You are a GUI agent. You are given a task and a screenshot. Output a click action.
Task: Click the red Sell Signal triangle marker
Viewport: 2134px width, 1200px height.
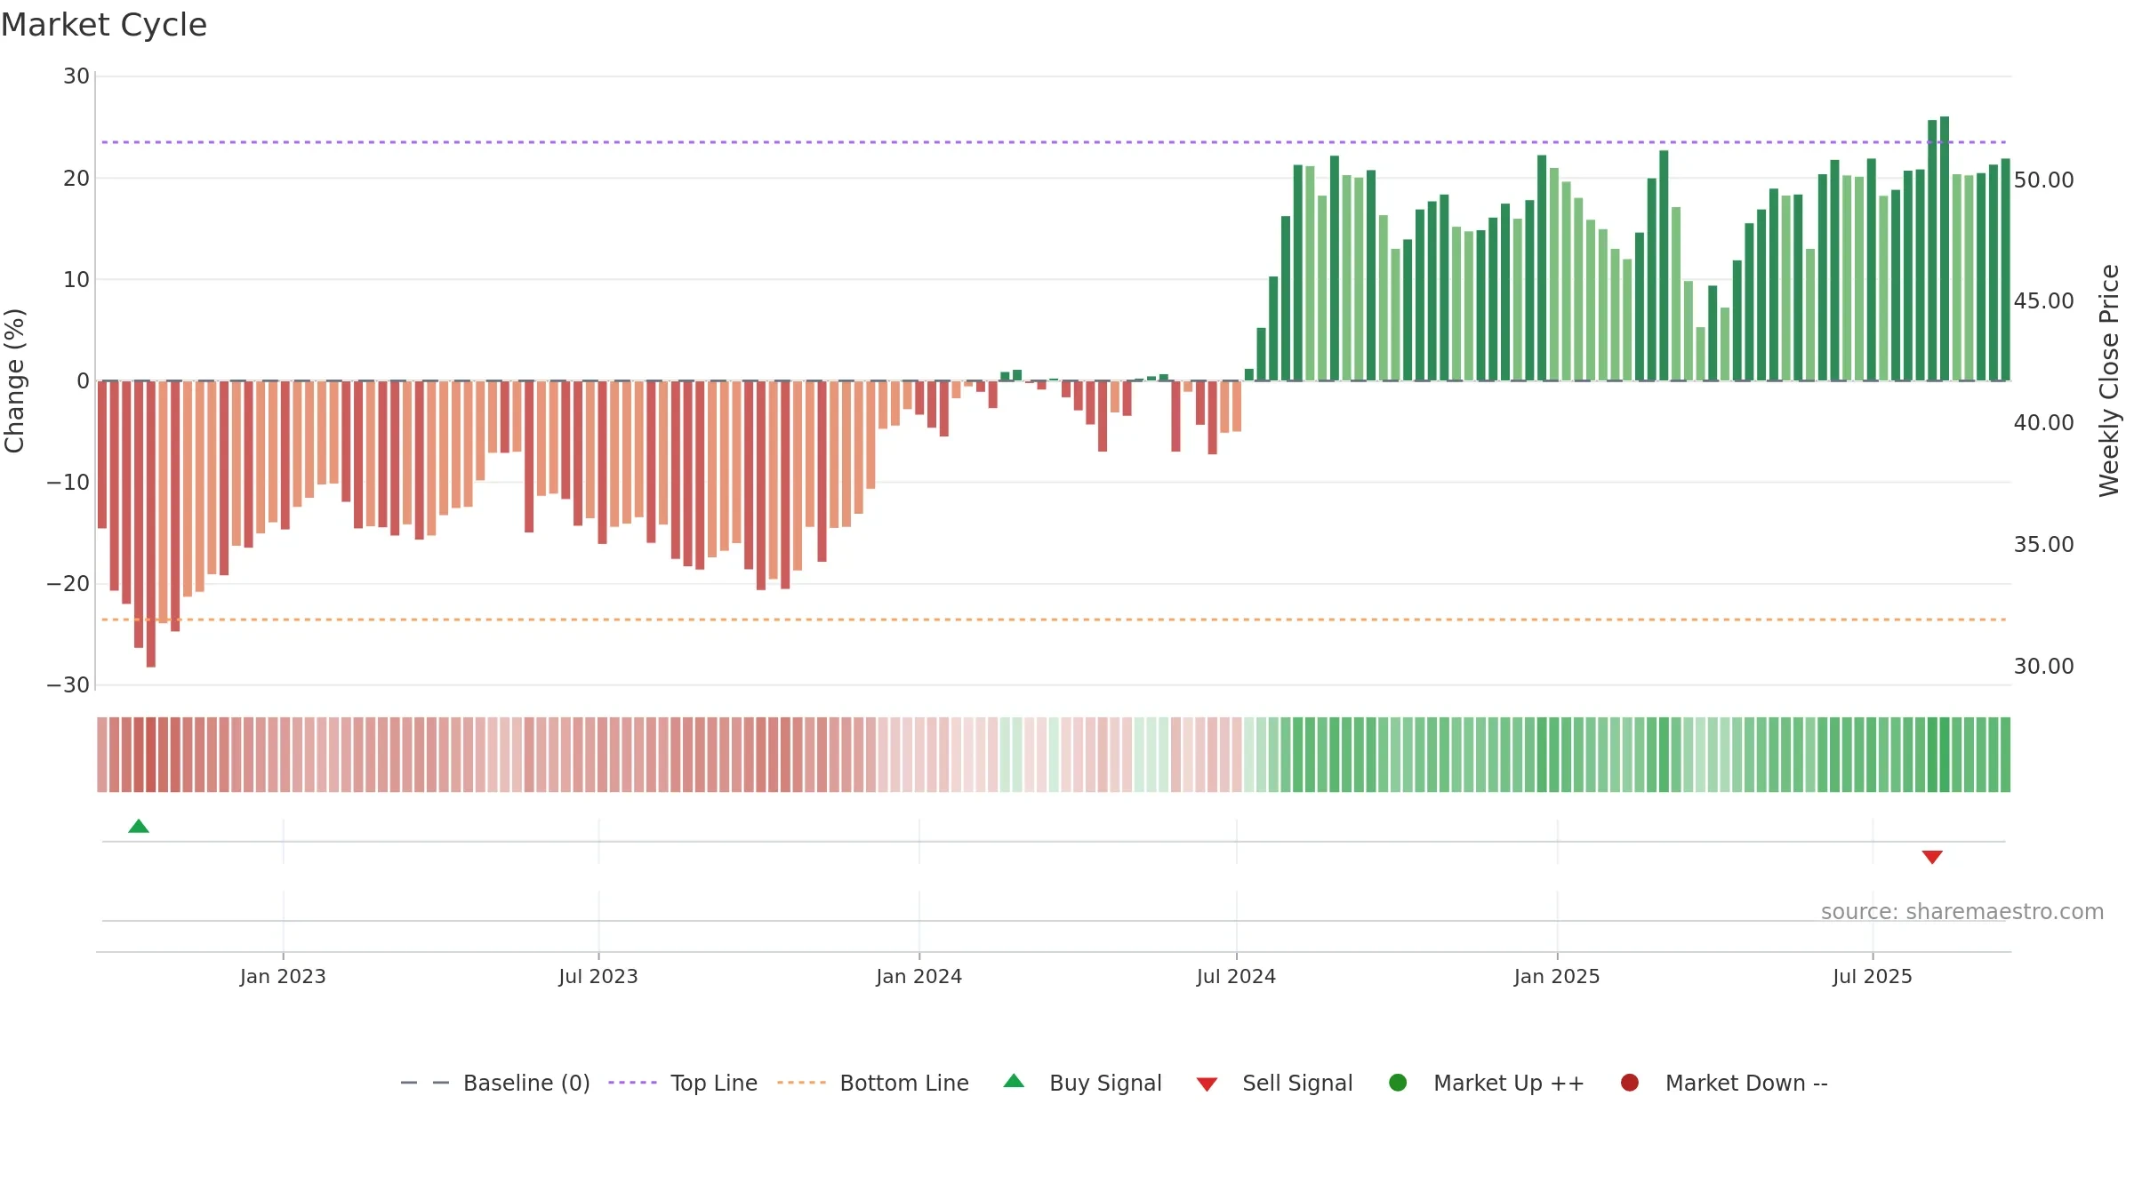pyautogui.click(x=1932, y=857)
